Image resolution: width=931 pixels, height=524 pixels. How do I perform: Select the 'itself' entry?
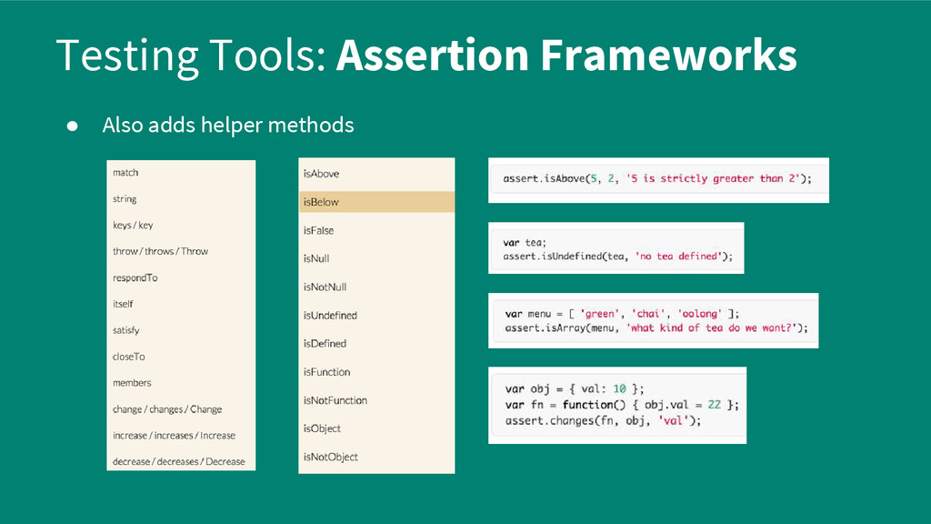click(x=123, y=304)
